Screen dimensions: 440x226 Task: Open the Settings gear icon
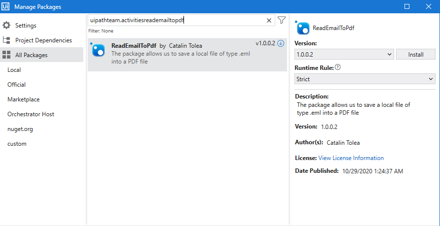pos(6,26)
